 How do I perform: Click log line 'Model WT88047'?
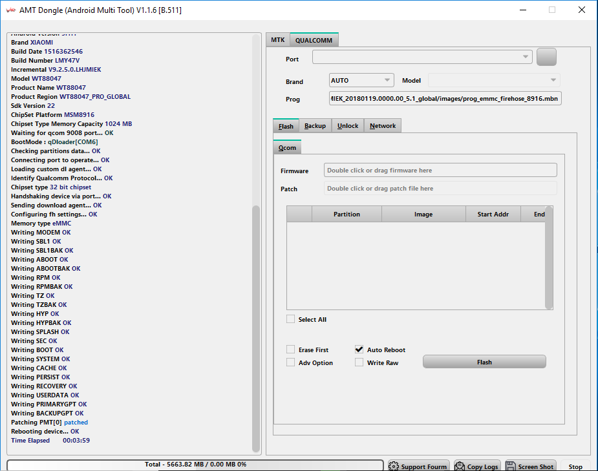point(36,79)
